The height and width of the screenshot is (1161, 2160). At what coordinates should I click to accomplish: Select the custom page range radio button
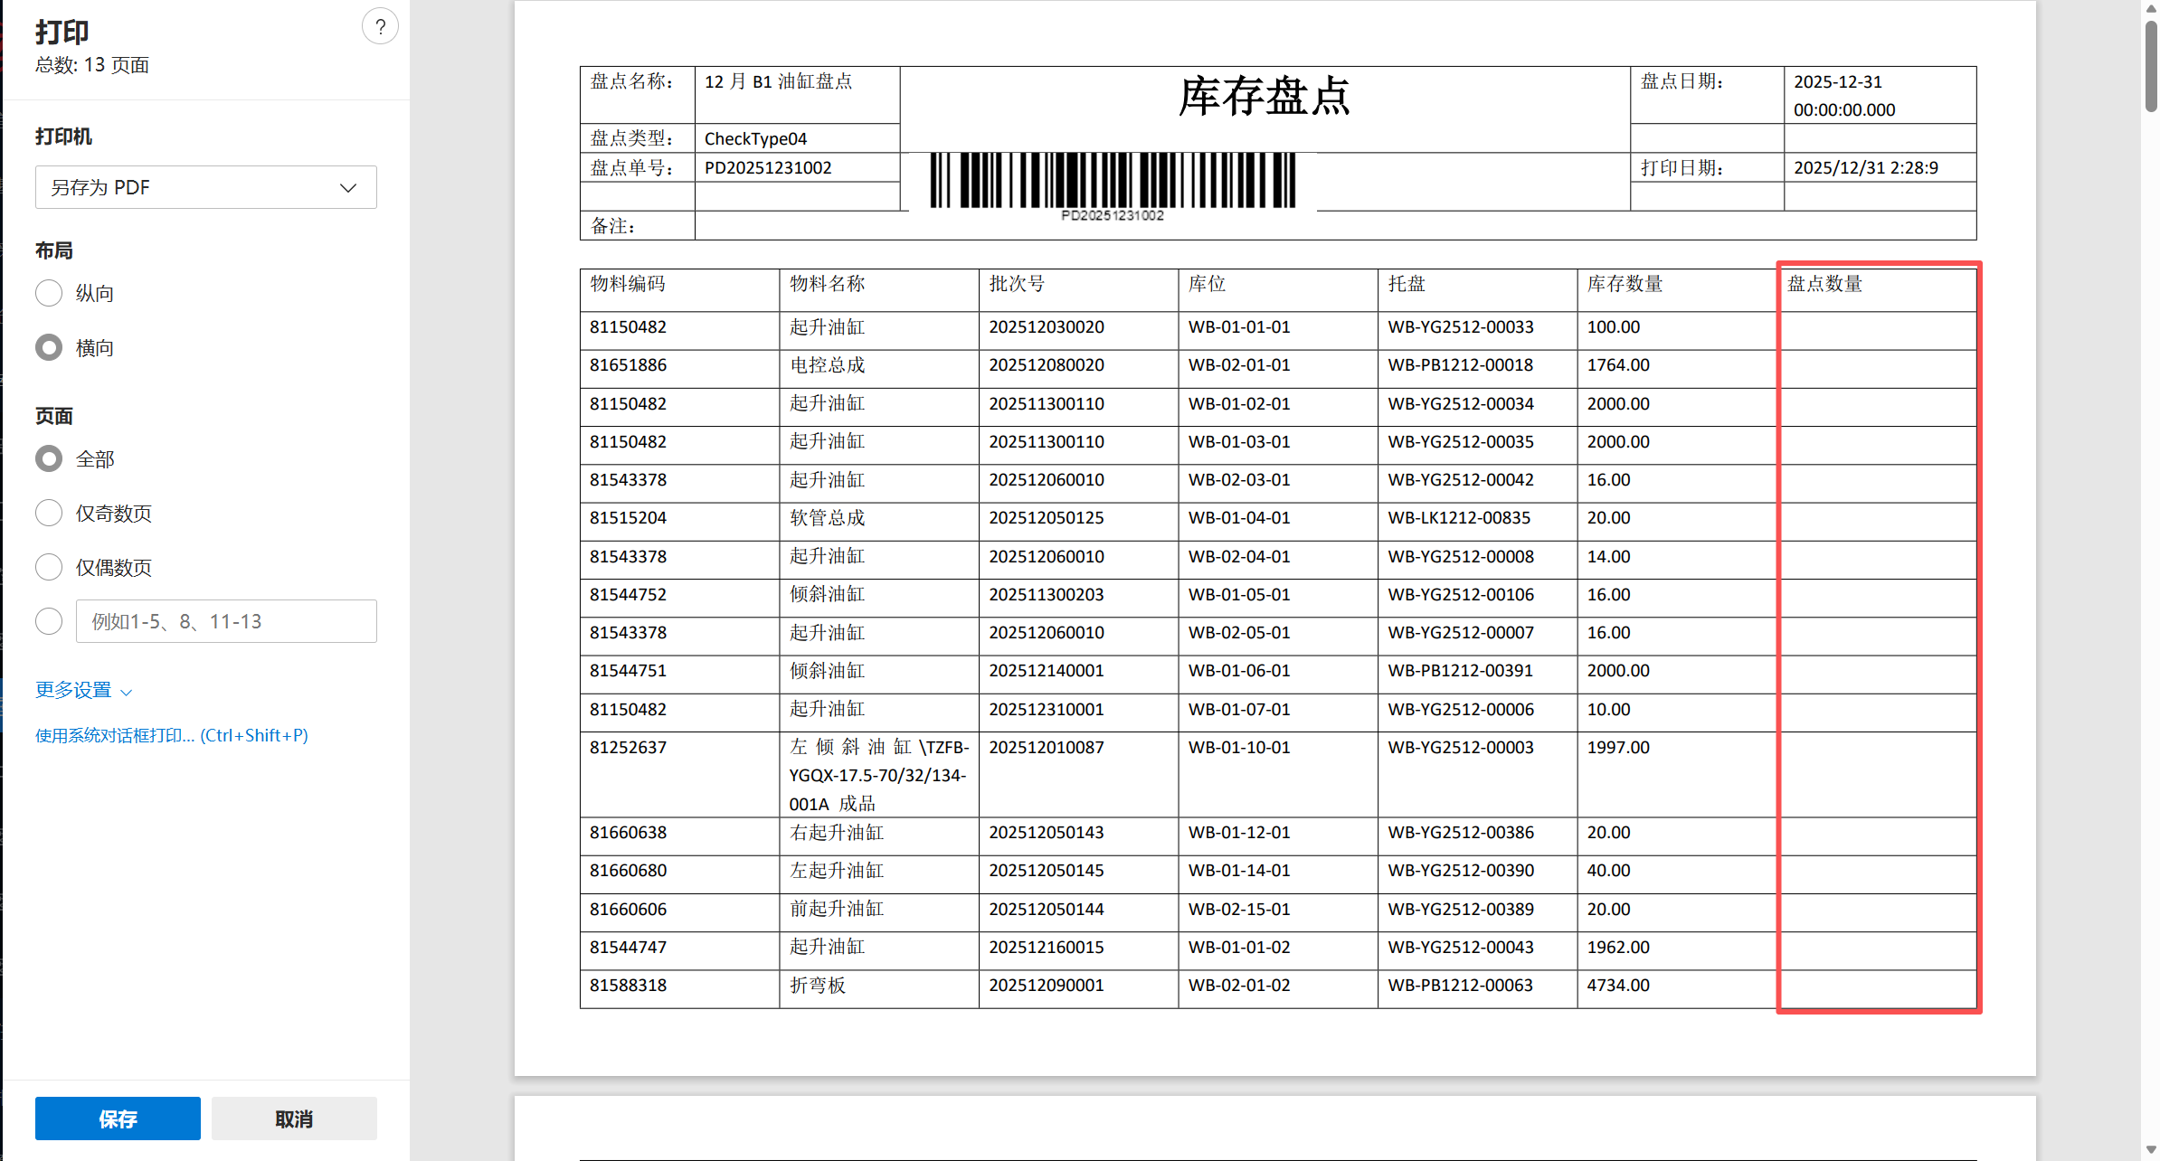(49, 621)
